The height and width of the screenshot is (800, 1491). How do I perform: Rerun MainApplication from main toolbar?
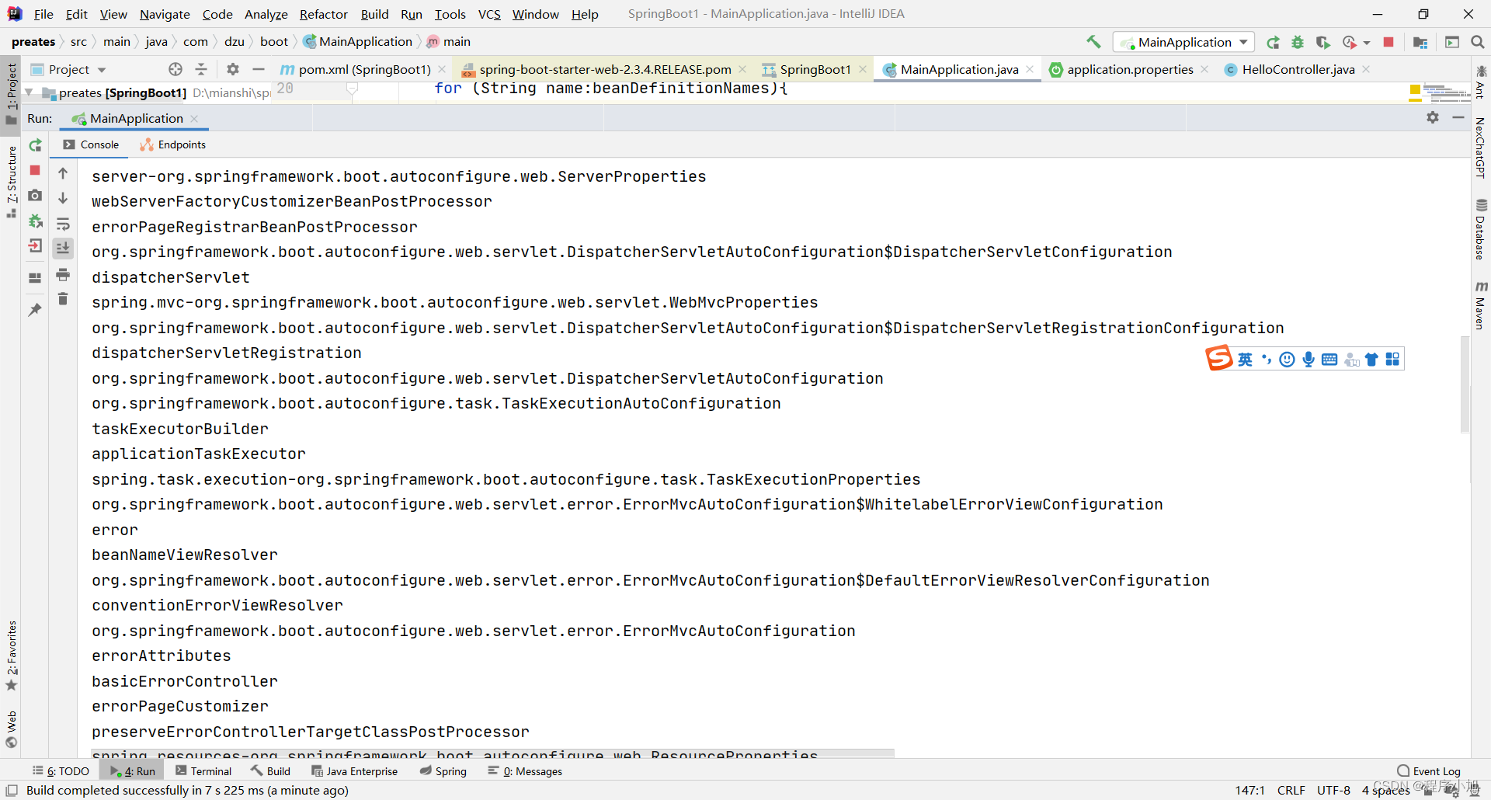[1273, 42]
